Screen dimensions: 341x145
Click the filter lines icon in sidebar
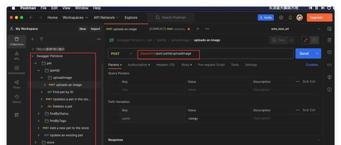point(41,39)
